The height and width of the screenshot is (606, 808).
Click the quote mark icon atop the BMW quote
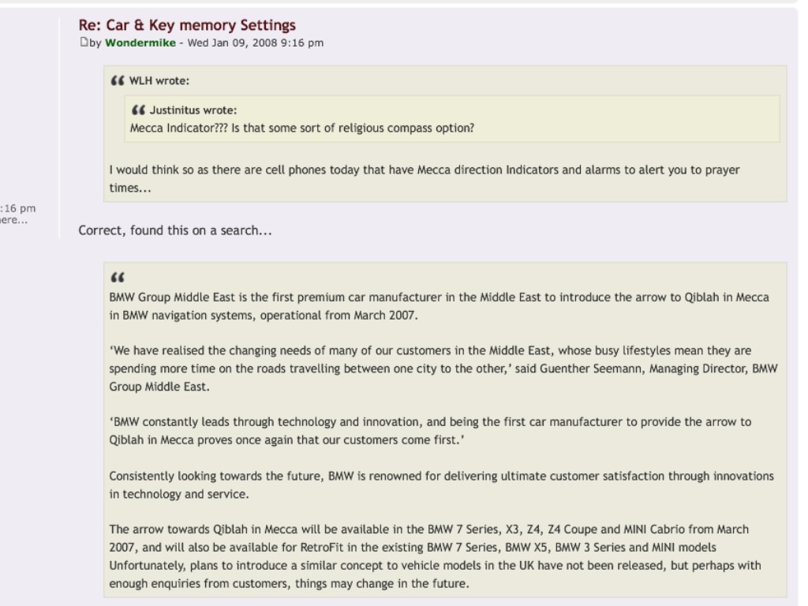(118, 278)
